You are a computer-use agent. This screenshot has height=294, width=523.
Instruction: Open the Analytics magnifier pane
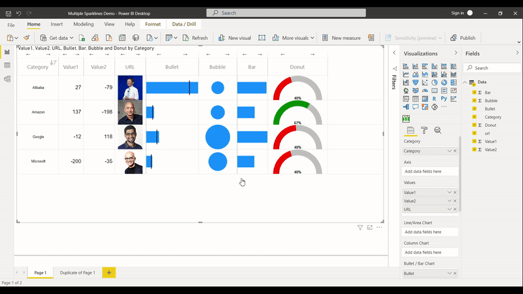pyautogui.click(x=437, y=130)
